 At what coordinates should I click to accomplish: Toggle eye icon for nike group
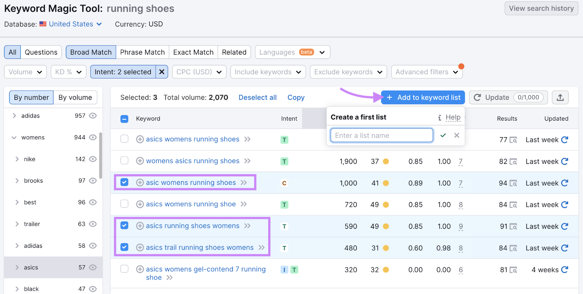click(x=93, y=159)
